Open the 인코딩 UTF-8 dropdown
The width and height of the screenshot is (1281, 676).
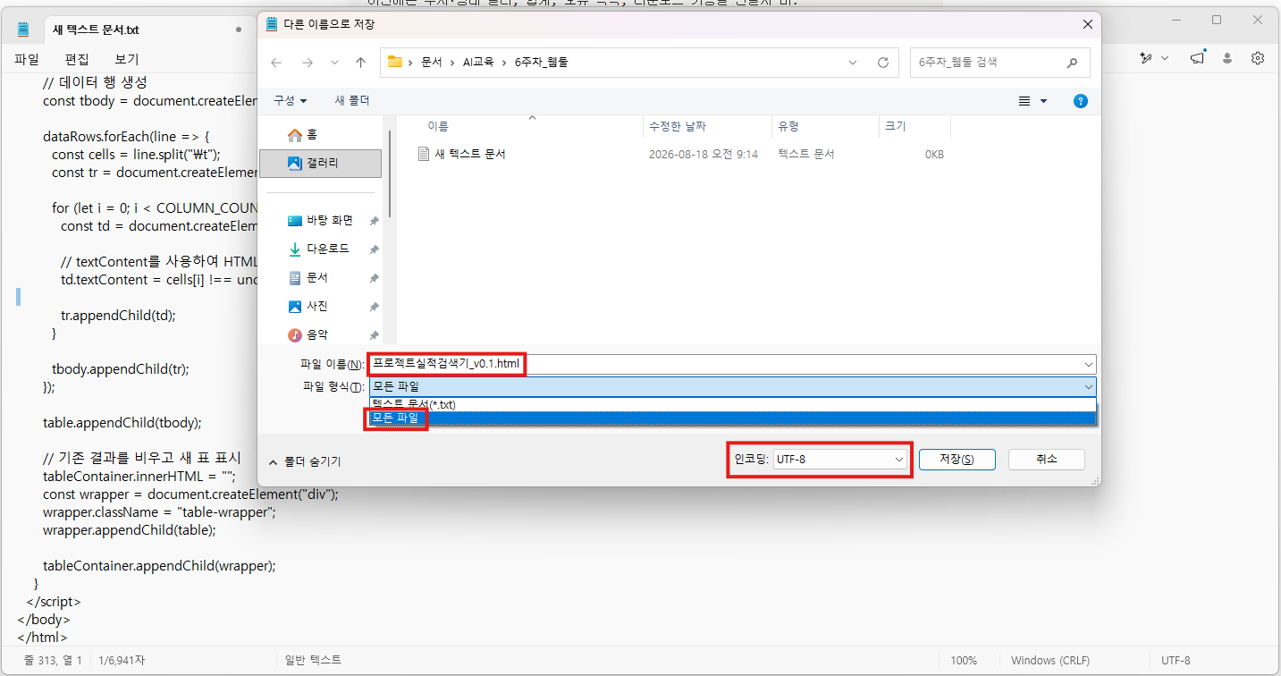point(840,459)
